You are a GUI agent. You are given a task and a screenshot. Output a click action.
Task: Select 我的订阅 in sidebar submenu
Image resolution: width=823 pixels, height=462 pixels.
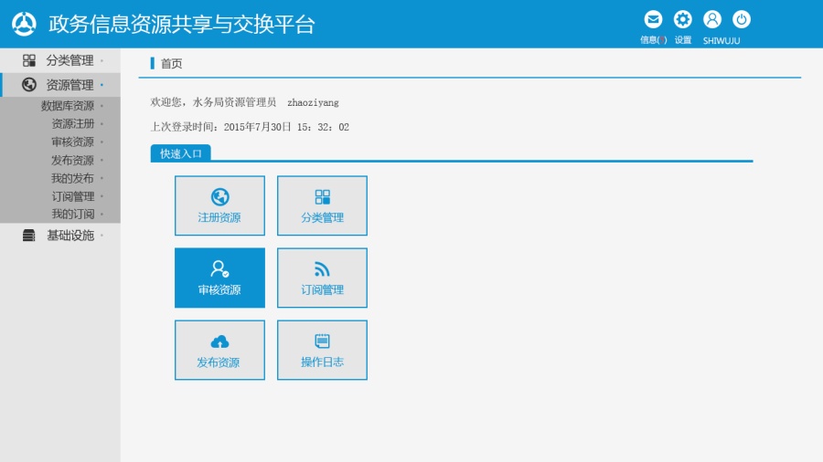click(x=73, y=214)
